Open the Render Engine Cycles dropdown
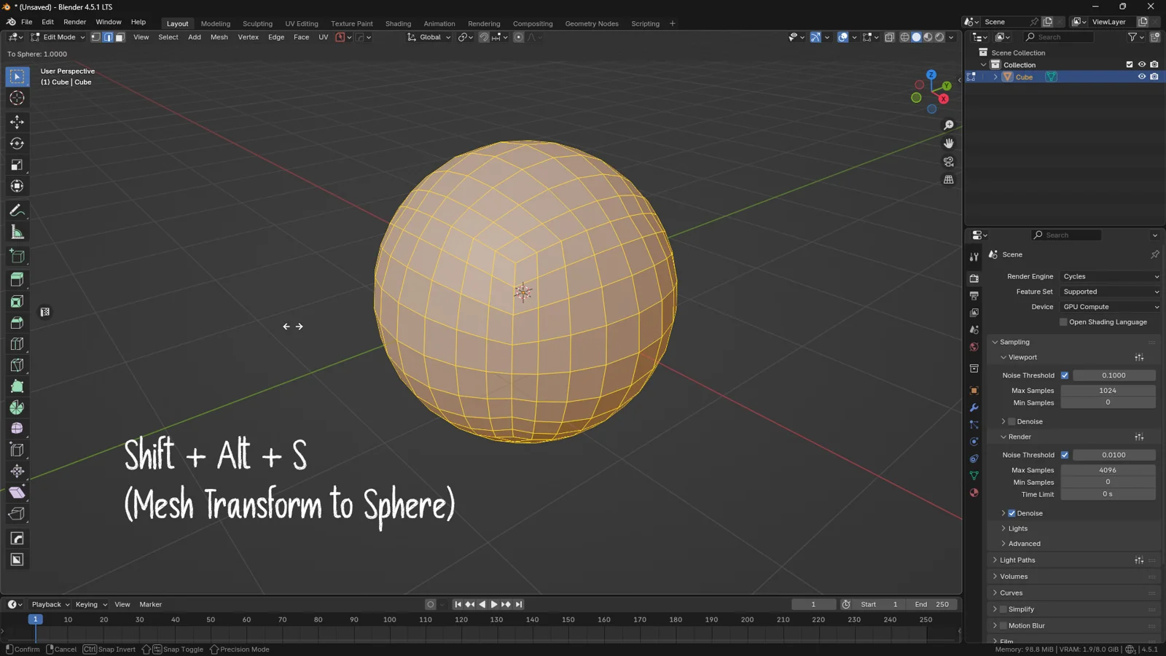Screen dimensions: 1166x656 point(1110,277)
